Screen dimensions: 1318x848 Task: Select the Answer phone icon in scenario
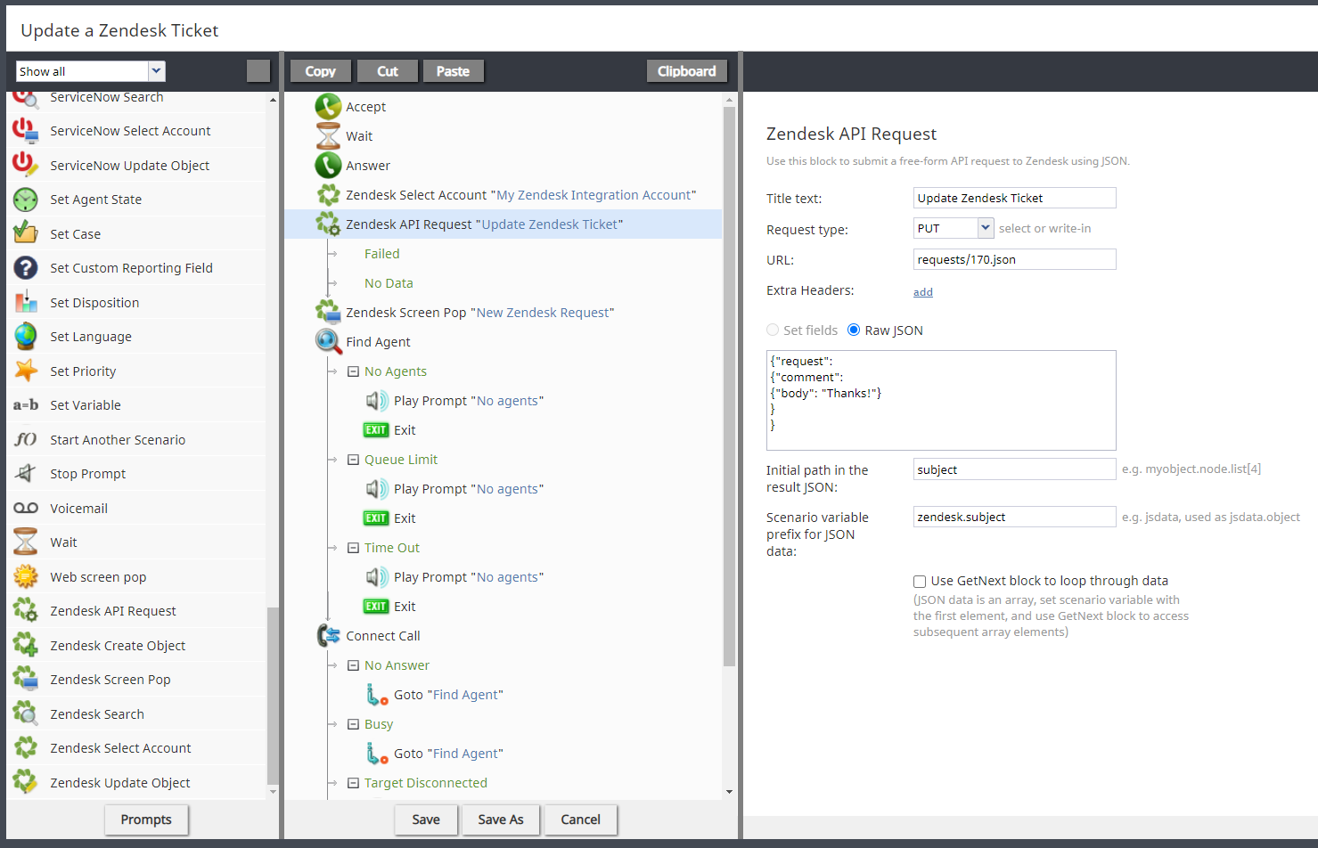[x=328, y=166]
